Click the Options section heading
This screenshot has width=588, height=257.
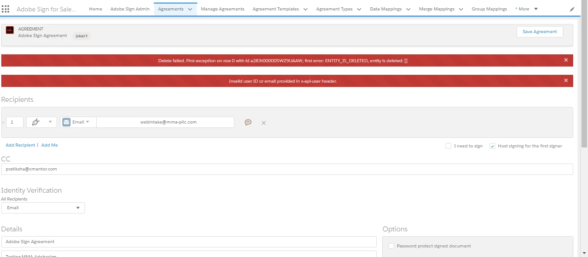click(395, 229)
